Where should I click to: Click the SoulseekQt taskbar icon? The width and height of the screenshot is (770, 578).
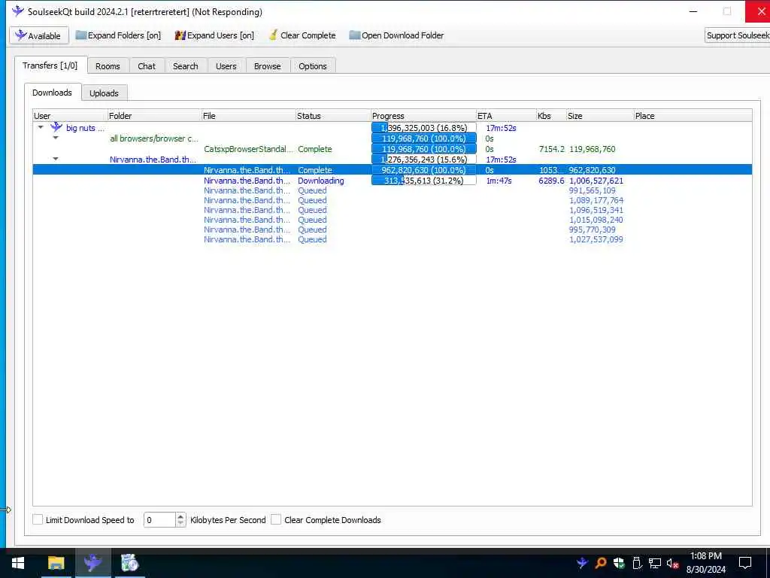pyautogui.click(x=92, y=563)
